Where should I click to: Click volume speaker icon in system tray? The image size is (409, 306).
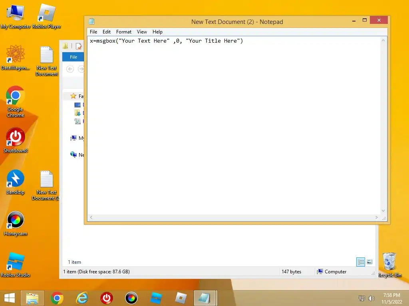click(x=371, y=298)
